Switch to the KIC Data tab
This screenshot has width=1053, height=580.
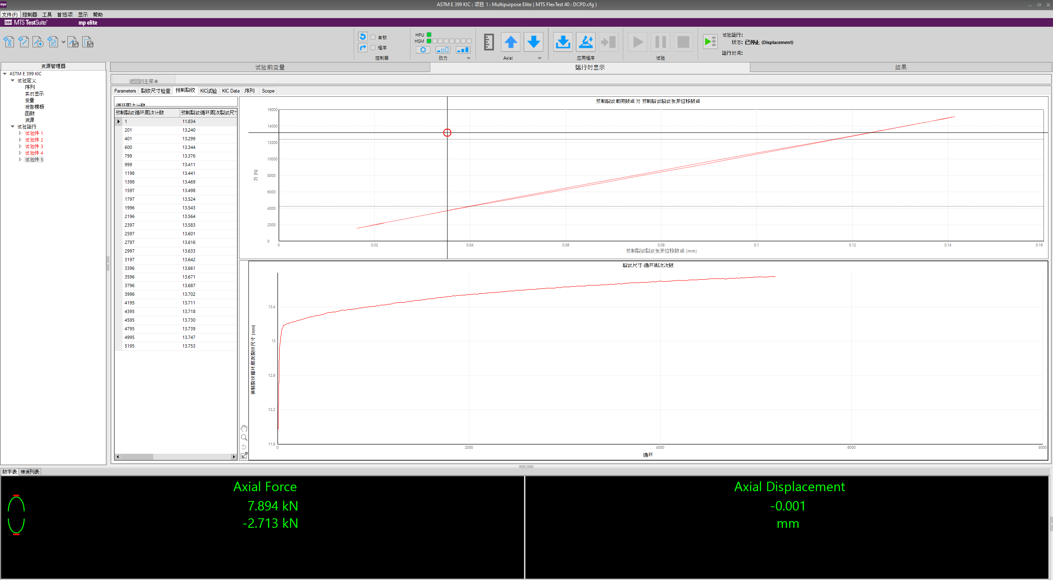coord(231,91)
